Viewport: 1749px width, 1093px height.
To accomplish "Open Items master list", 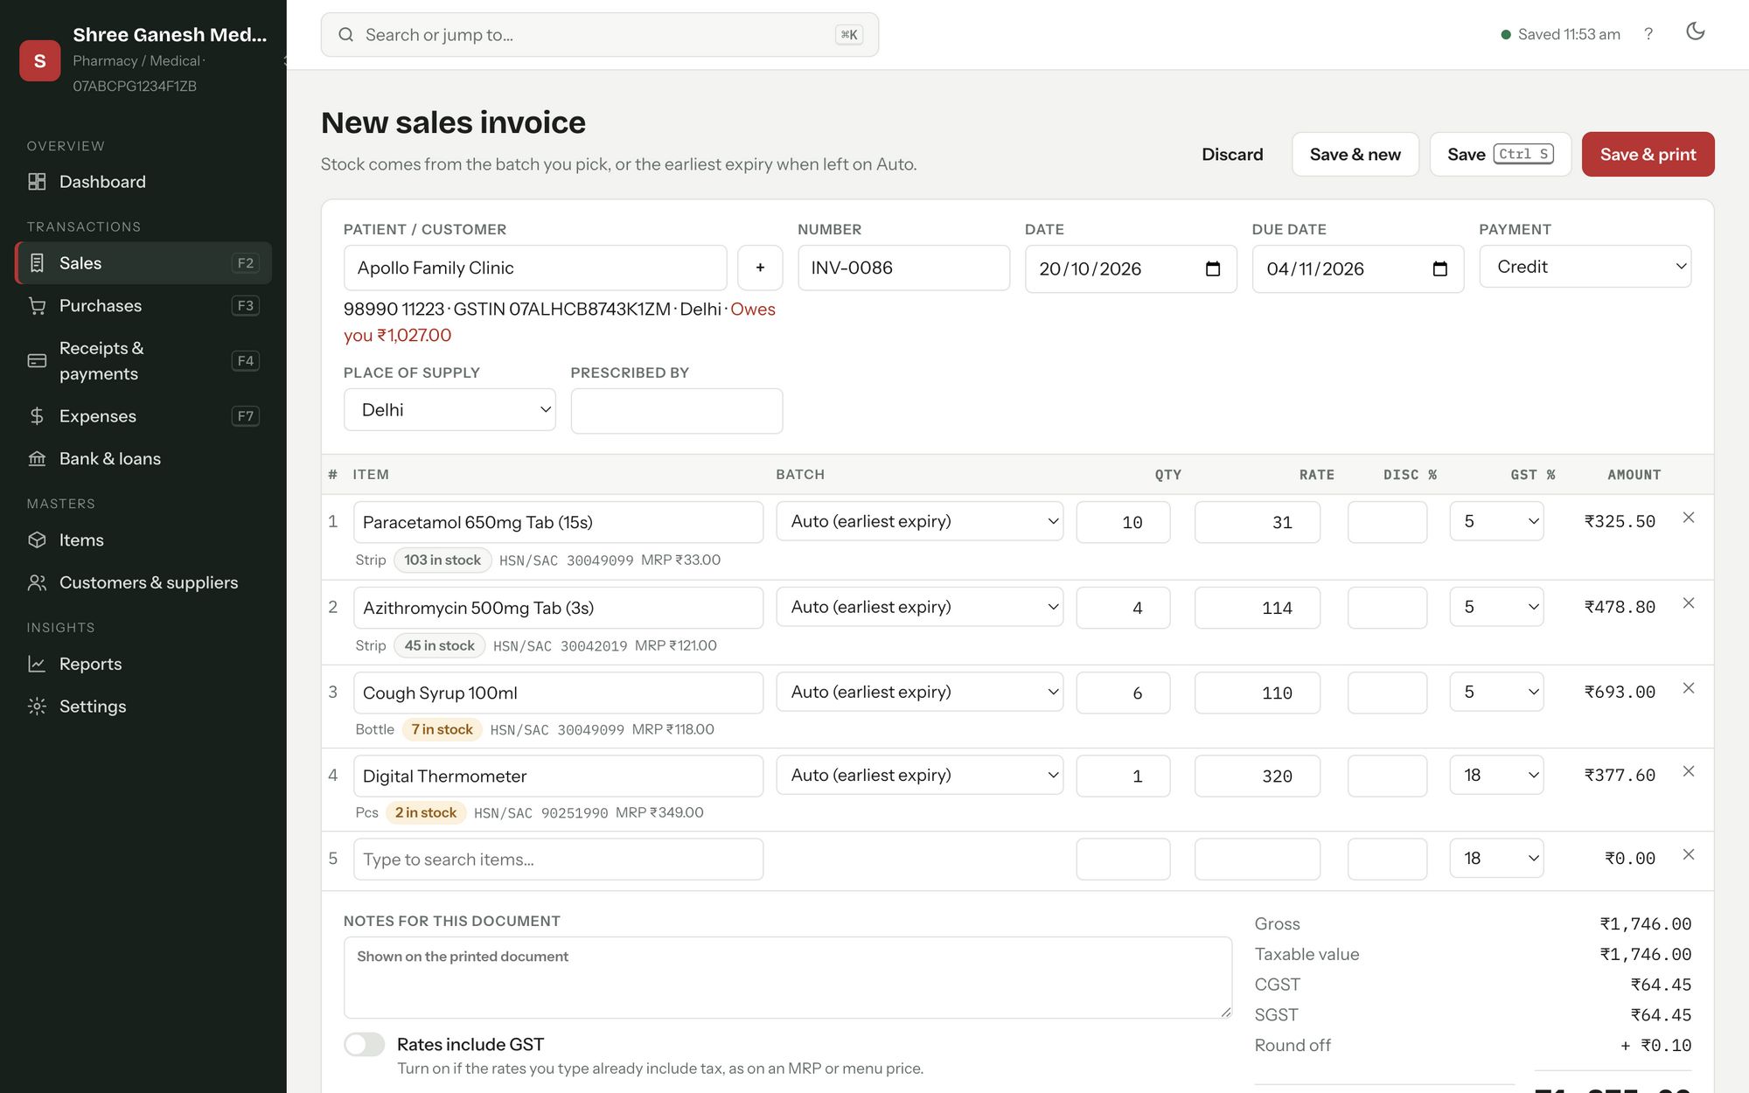I will click(x=143, y=540).
